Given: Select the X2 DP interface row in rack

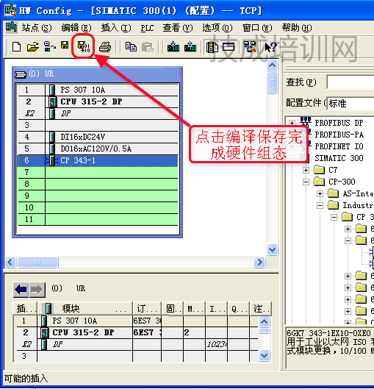Looking at the screenshot, I should coord(98,113).
